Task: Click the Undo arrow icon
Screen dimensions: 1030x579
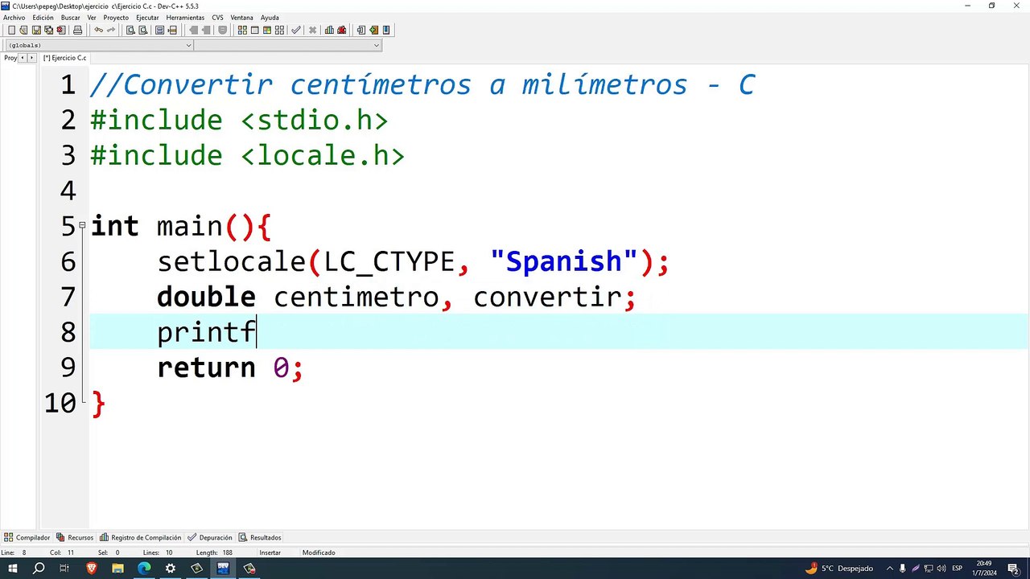Action: click(98, 31)
